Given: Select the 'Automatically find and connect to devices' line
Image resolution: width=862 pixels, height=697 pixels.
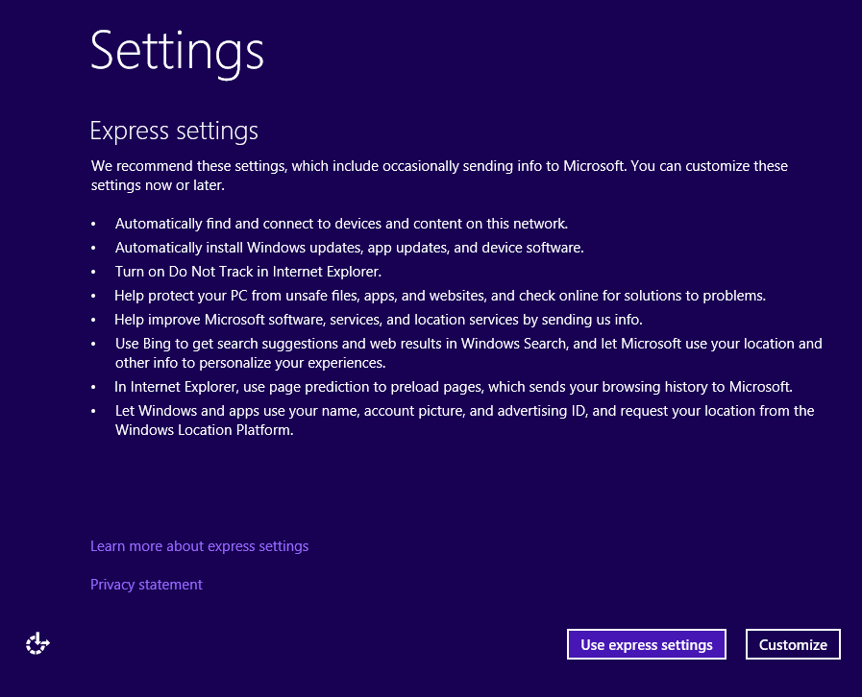Looking at the screenshot, I should click(341, 224).
